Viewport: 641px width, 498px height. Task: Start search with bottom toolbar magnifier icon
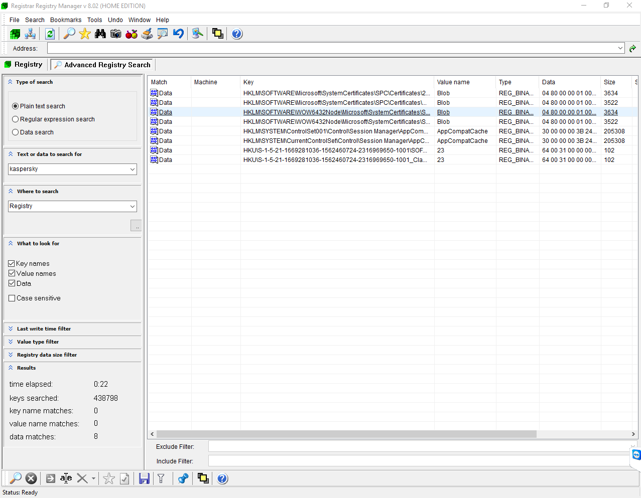click(x=16, y=478)
